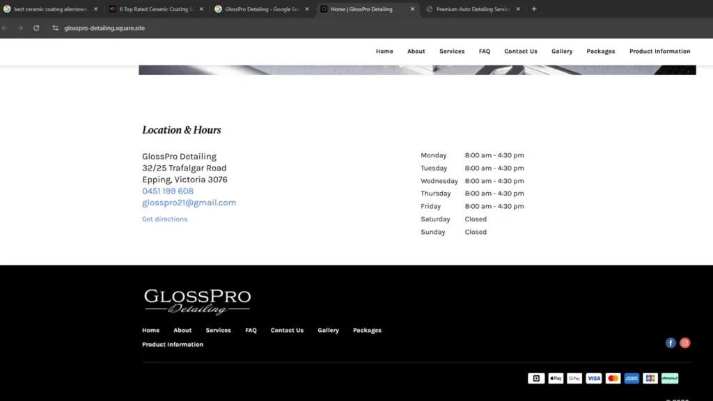The height and width of the screenshot is (401, 713).
Task: Reload the page with the refresh icon
Action: click(x=36, y=28)
